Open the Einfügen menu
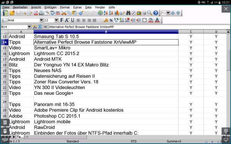The image size is (231, 144). coord(50,7)
